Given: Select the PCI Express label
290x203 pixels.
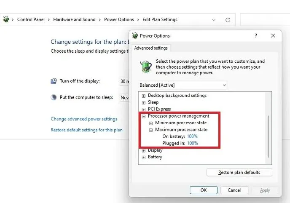Looking at the screenshot, I should tap(159, 109).
